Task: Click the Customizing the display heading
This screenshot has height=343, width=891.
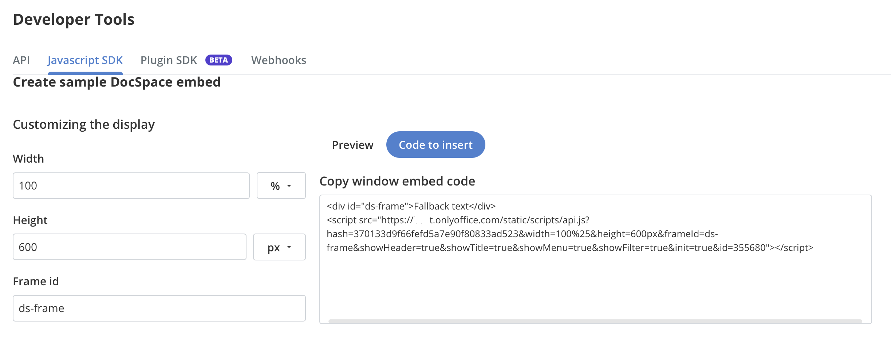Action: pyautogui.click(x=84, y=124)
